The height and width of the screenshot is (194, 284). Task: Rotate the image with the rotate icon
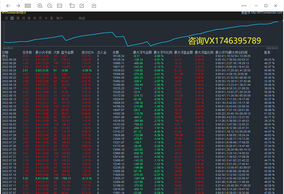click(x=72, y=6)
